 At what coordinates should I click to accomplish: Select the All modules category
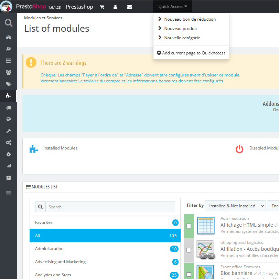pos(105,235)
